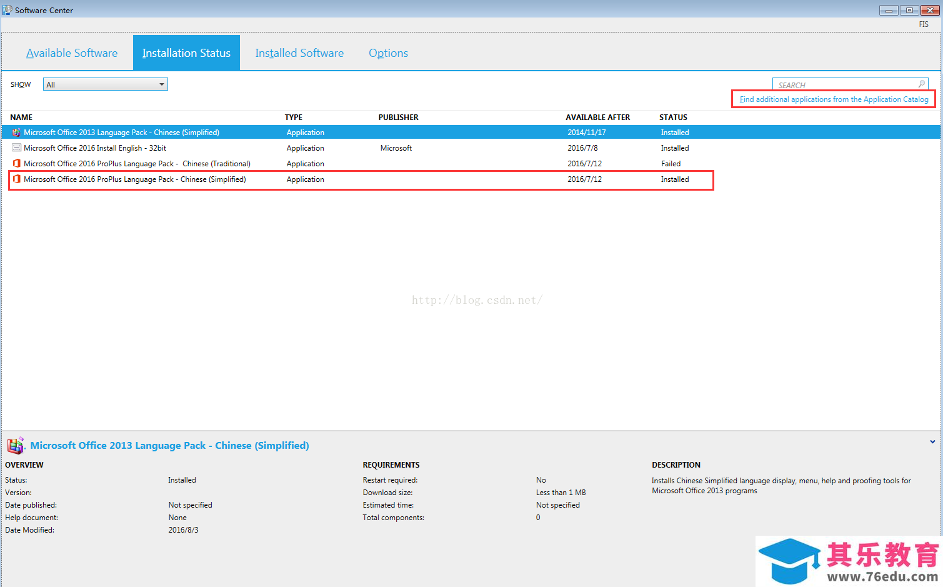Click the 2014/11/17 available date cell

(587, 133)
